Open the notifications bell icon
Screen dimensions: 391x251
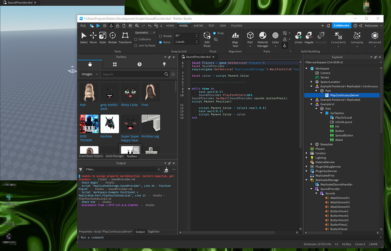point(328,25)
